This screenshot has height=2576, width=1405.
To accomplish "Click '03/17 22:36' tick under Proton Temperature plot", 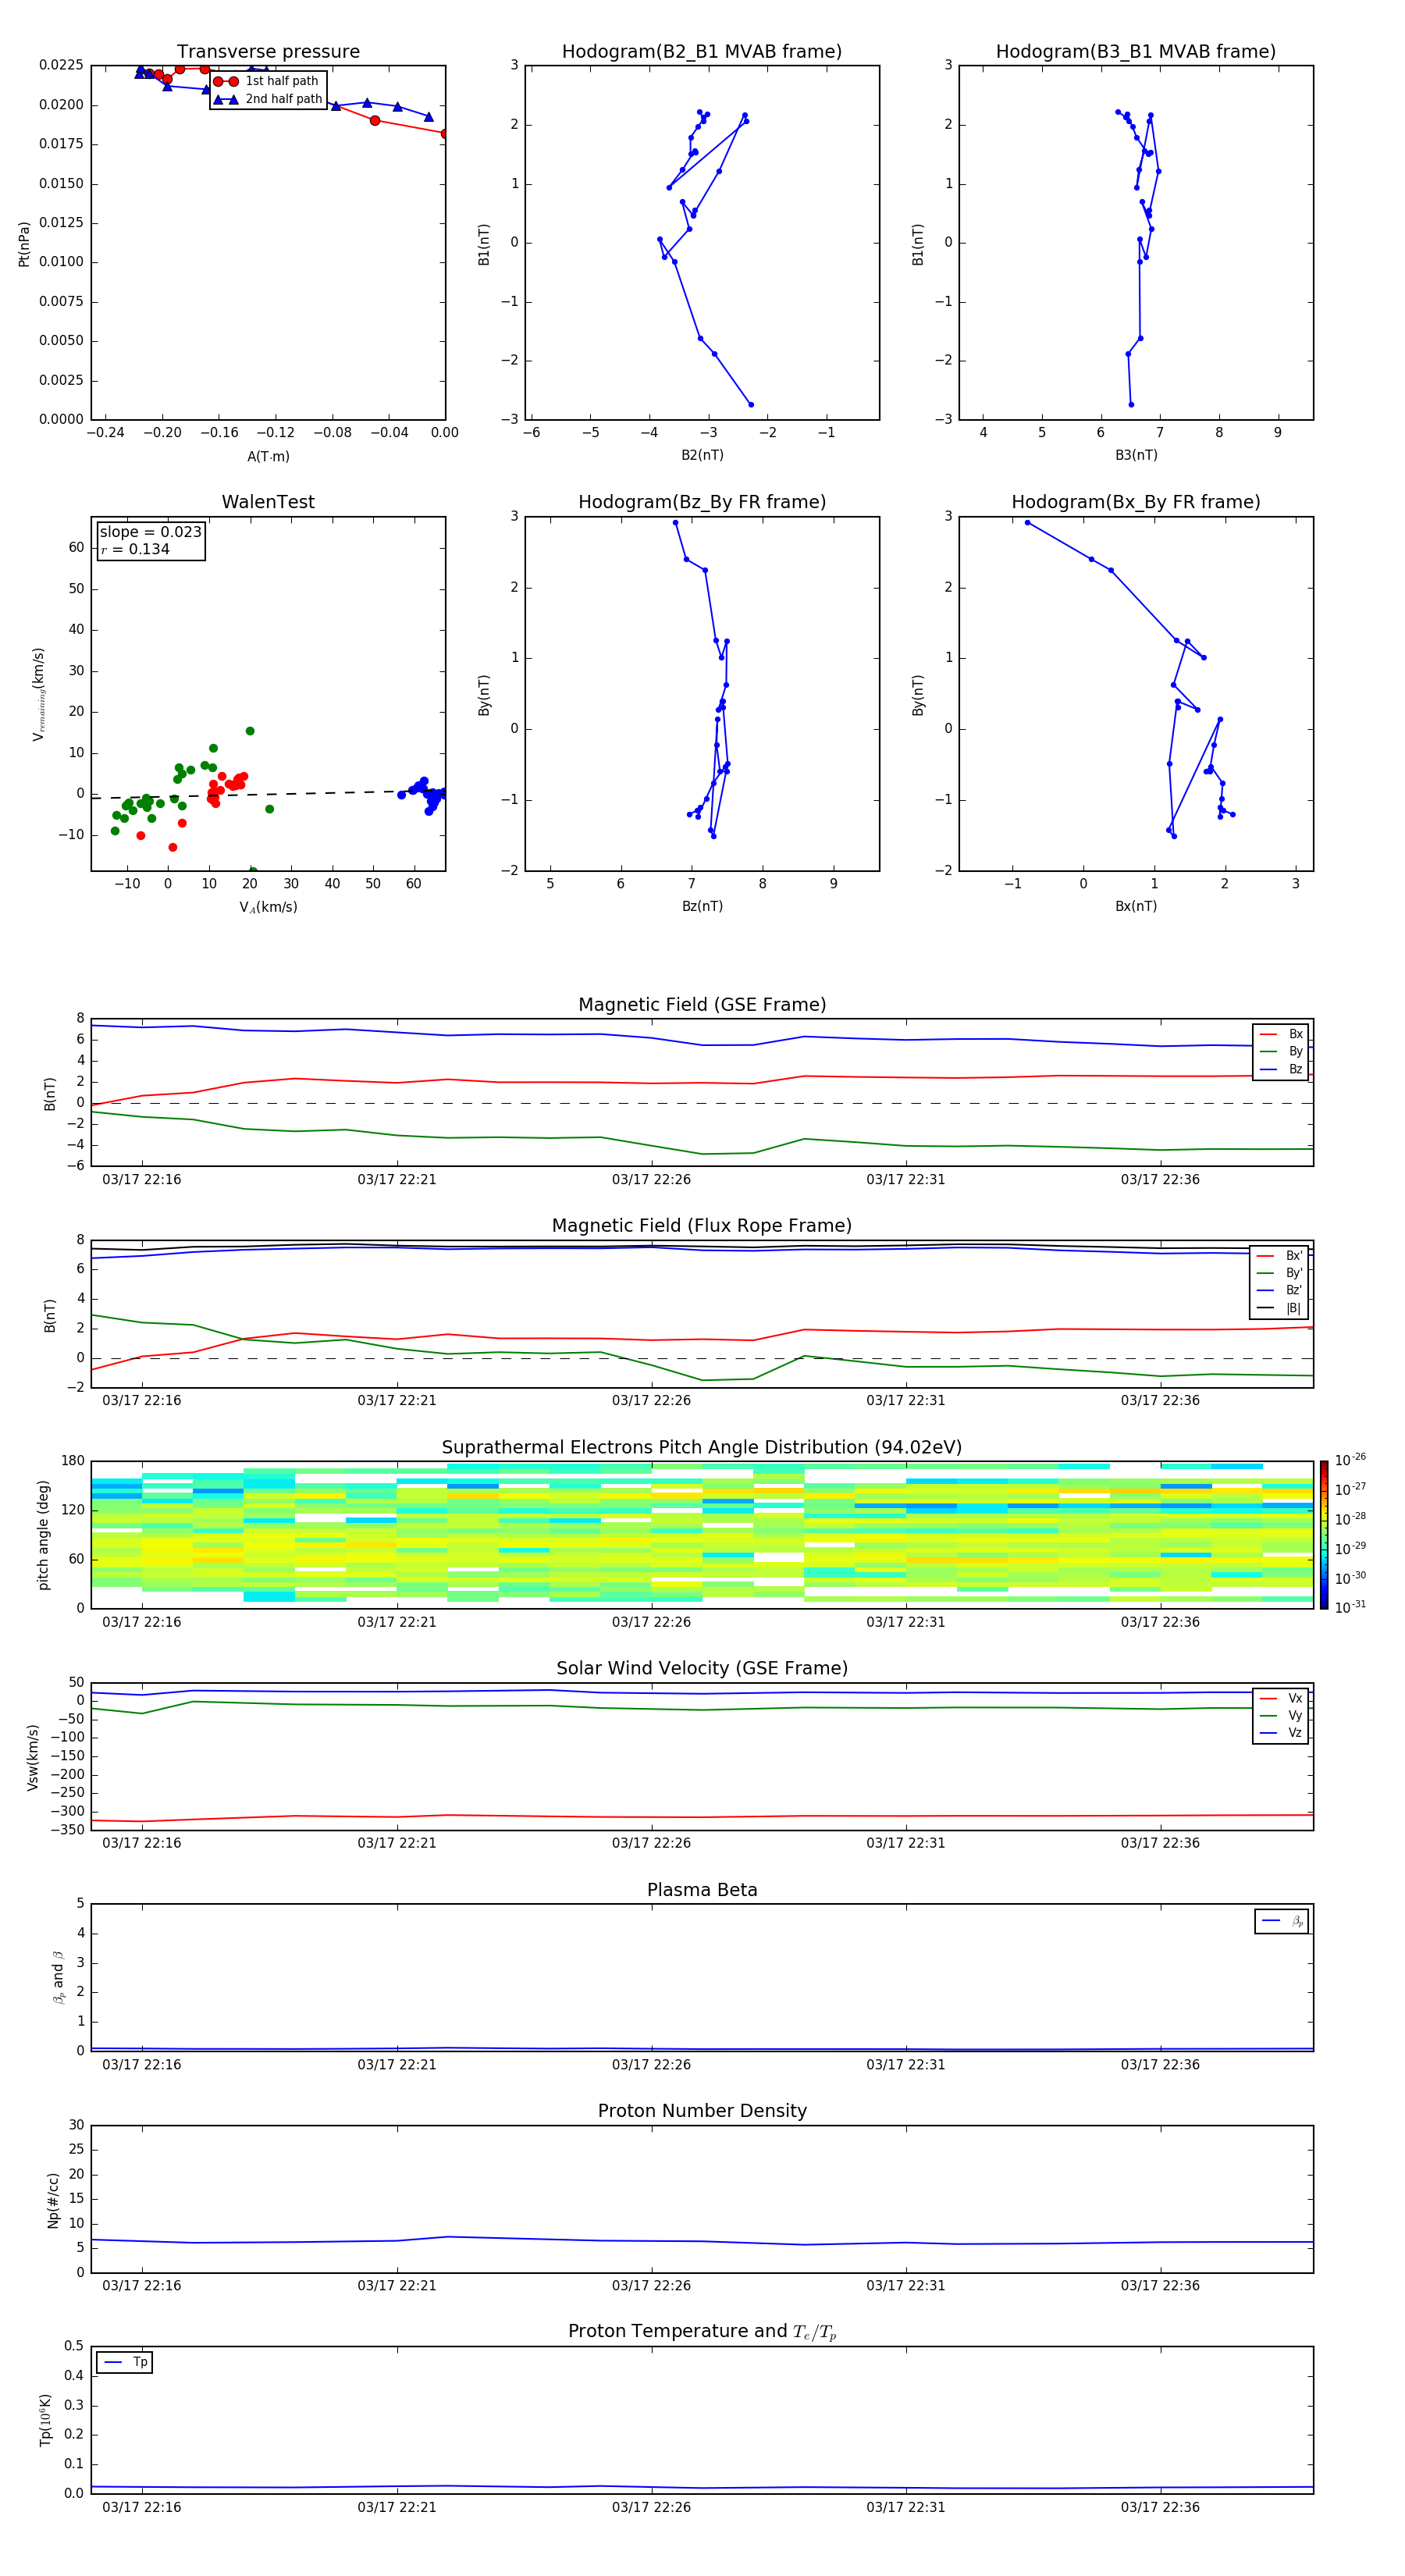I will click(1160, 2507).
